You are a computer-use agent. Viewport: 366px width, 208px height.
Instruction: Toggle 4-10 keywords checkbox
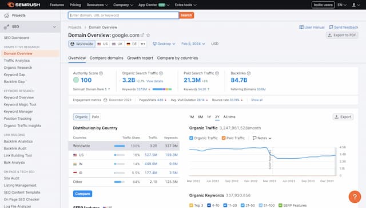209,205
